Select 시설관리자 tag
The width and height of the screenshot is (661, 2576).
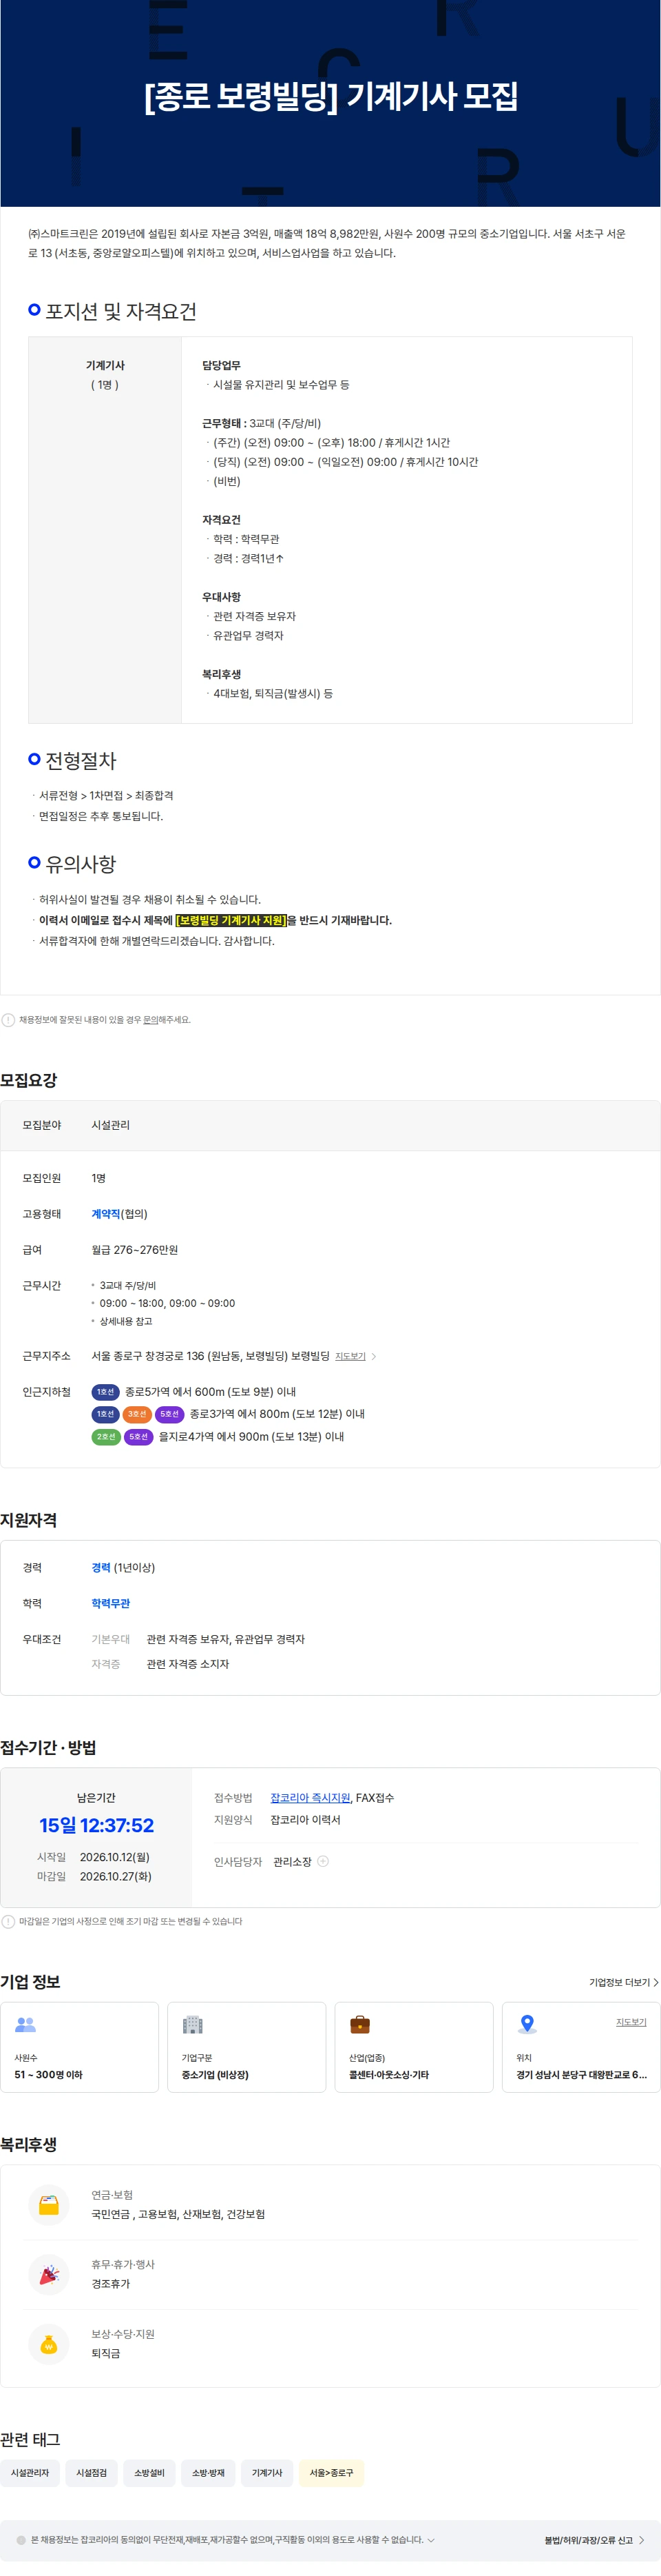30,2472
